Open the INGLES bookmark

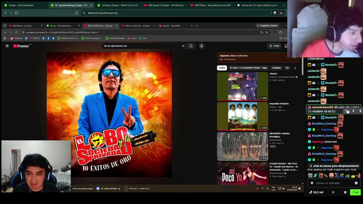[x=35, y=38]
